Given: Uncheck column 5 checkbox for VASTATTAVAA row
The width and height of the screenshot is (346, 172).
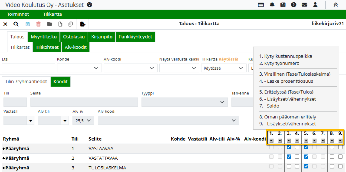Looking at the screenshot, I should coord(306,157).
